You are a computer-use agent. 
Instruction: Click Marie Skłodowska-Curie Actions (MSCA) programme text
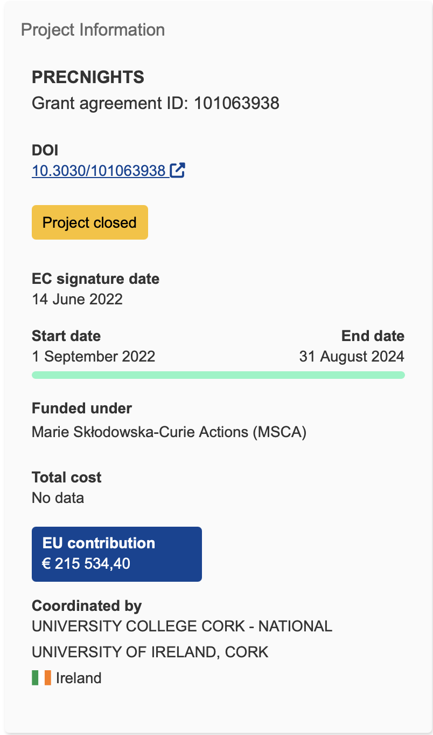tap(169, 432)
